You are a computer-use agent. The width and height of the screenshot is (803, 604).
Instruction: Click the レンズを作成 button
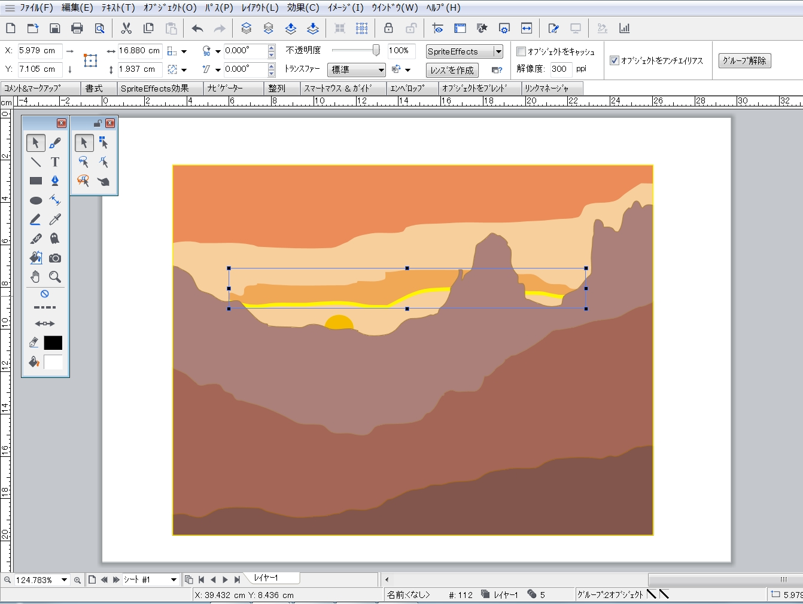[x=452, y=70]
